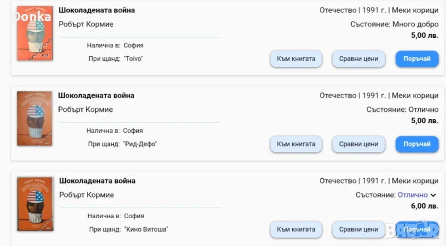Open first "Шоколадената война" title link
The height and width of the screenshot is (246, 446).
click(96, 10)
